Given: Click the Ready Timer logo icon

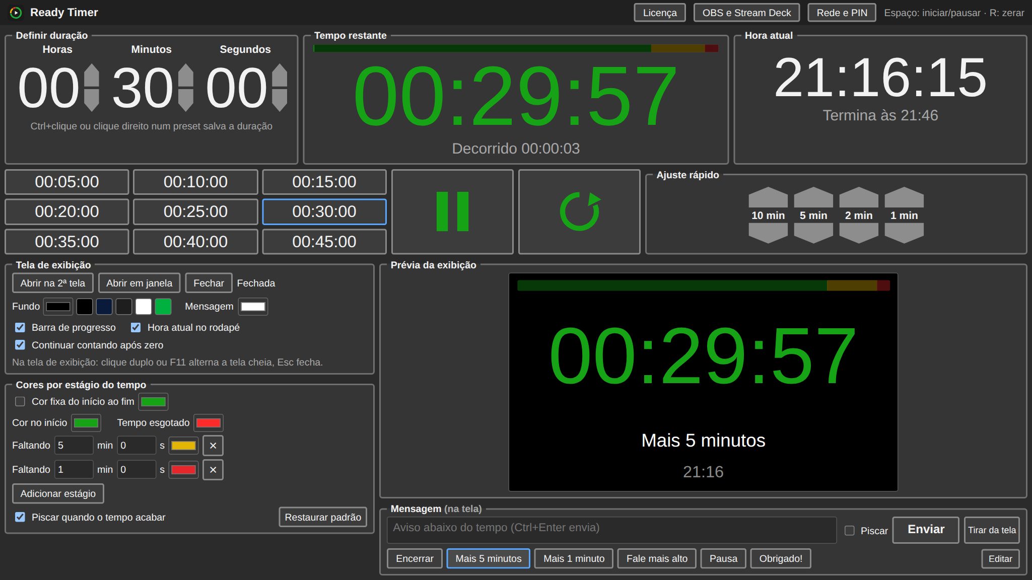Looking at the screenshot, I should point(16,13).
